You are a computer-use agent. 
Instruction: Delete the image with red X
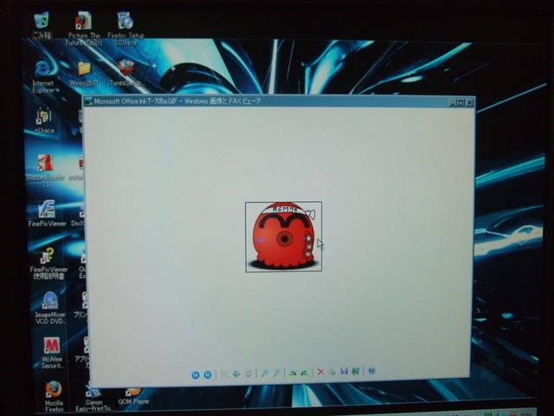coord(320,372)
